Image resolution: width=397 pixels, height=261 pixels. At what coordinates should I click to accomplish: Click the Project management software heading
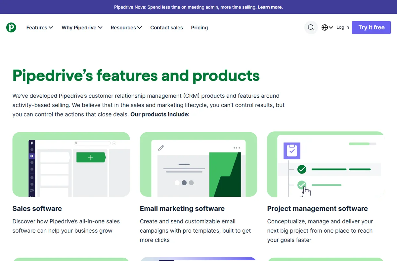[318, 209]
